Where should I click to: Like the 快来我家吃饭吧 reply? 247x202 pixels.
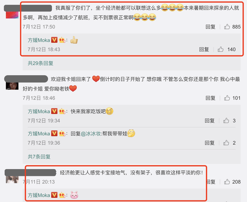(x=226, y=121)
